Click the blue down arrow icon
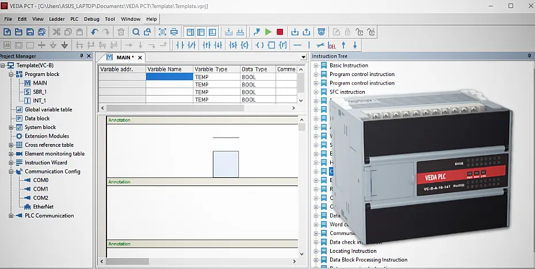This screenshot has width=535, height=269. 355,45
